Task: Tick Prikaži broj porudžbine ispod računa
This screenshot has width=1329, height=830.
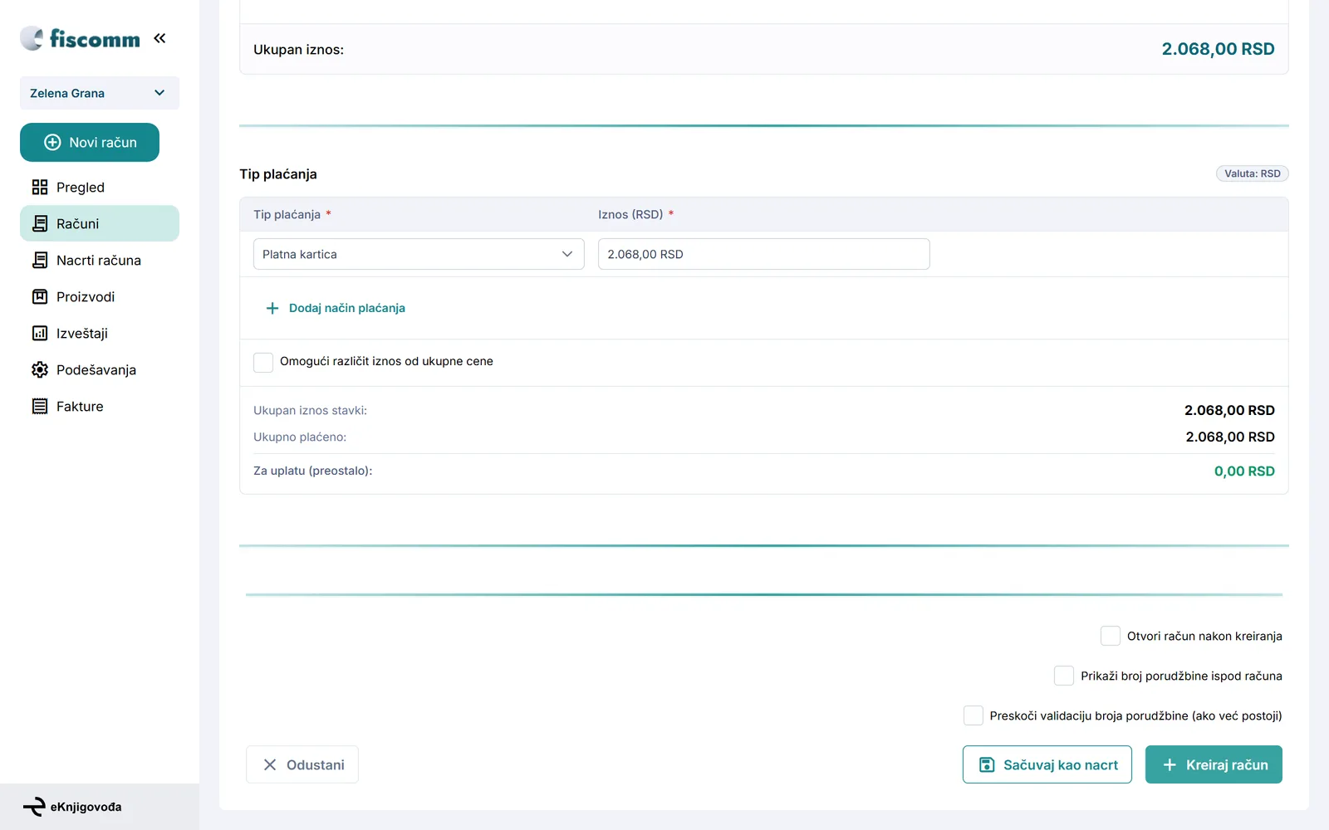Action: click(1064, 676)
